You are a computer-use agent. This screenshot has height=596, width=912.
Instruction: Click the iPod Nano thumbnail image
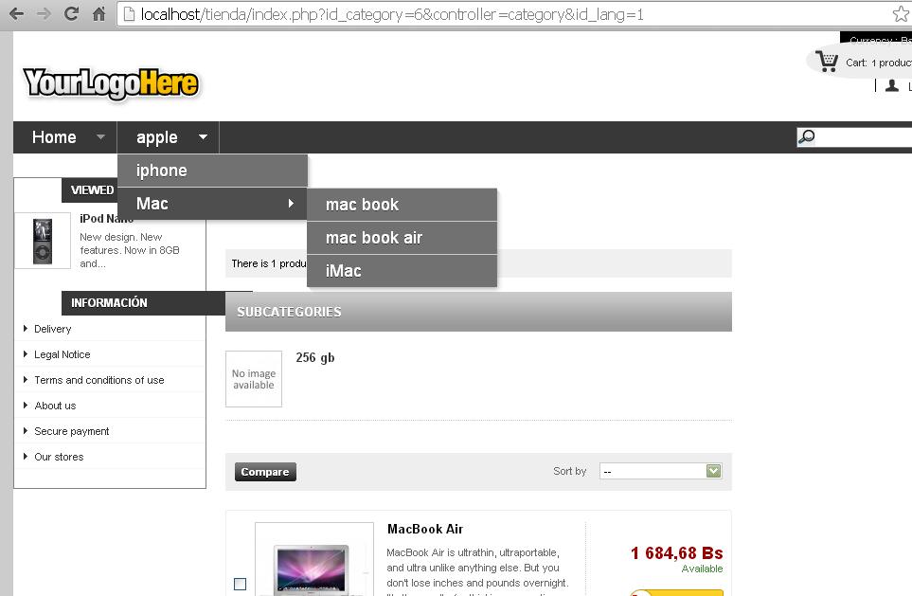(43, 241)
